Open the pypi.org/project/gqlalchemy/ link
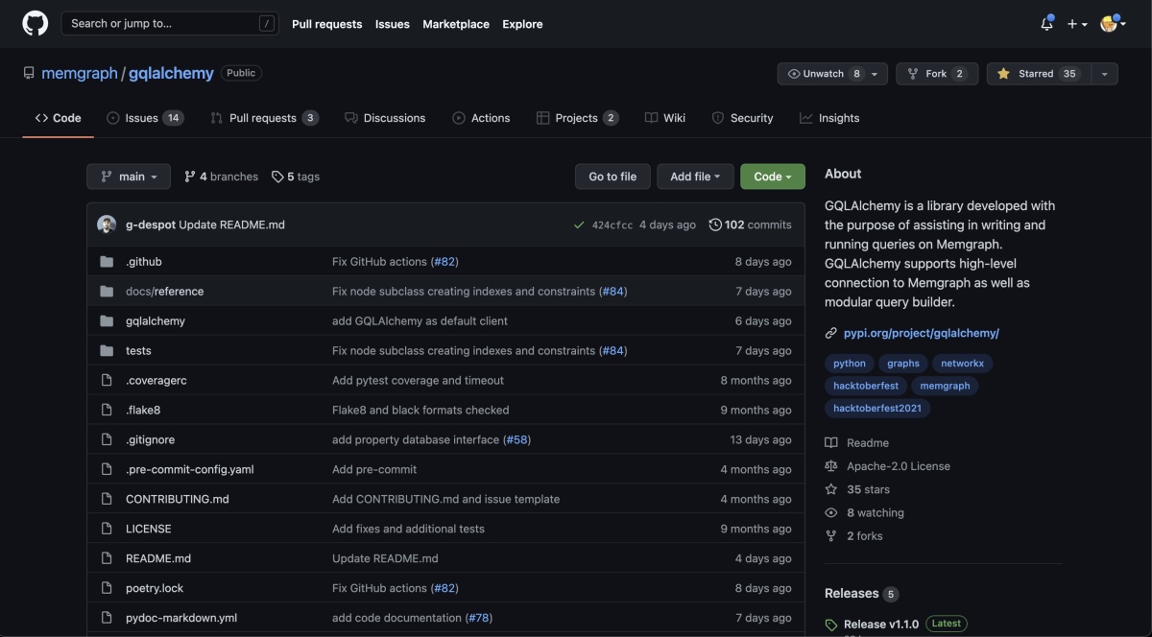1152x637 pixels. coord(922,334)
